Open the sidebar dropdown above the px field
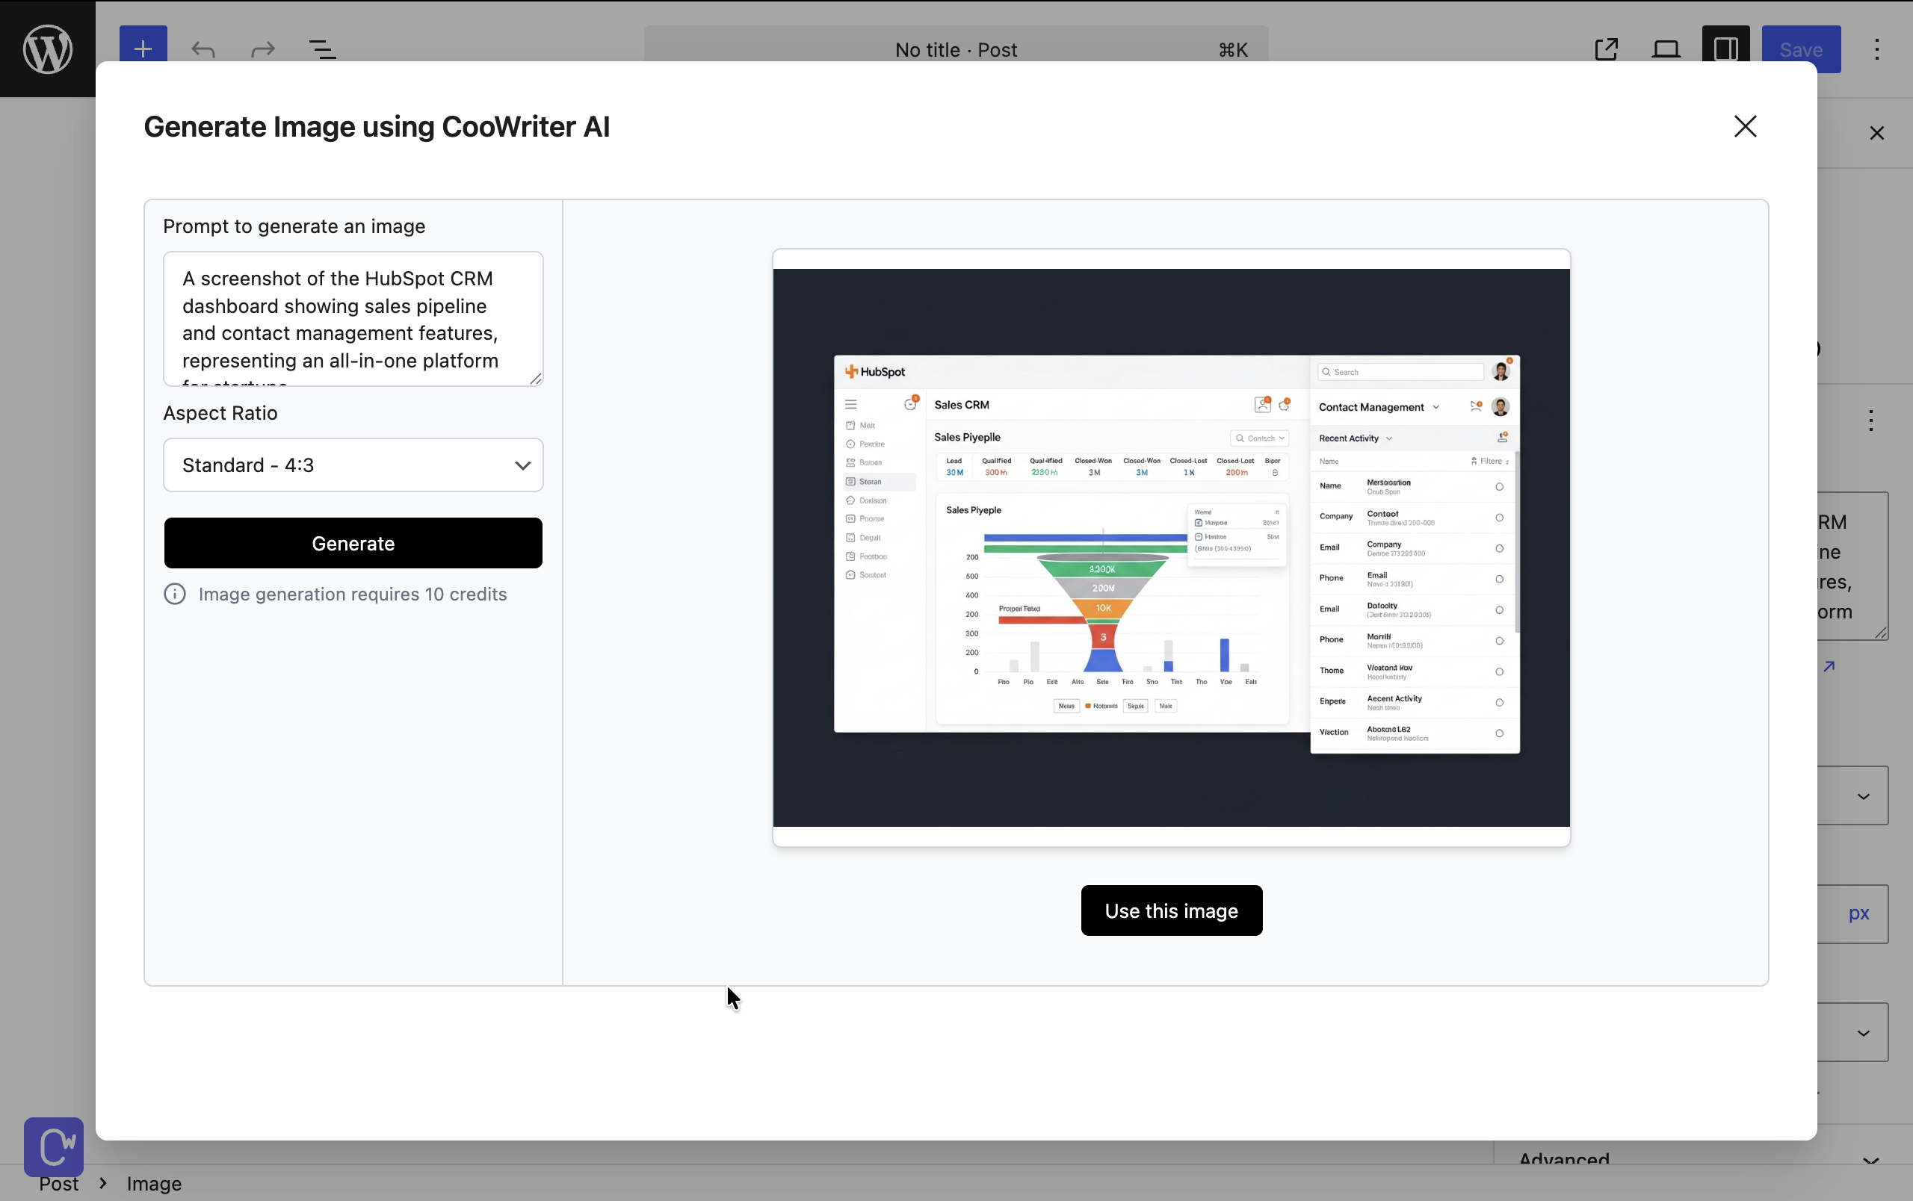The width and height of the screenshot is (1913, 1201). [x=1852, y=795]
